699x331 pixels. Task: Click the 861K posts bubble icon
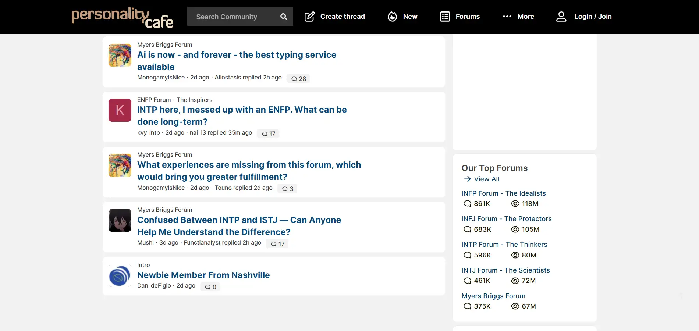(x=467, y=204)
